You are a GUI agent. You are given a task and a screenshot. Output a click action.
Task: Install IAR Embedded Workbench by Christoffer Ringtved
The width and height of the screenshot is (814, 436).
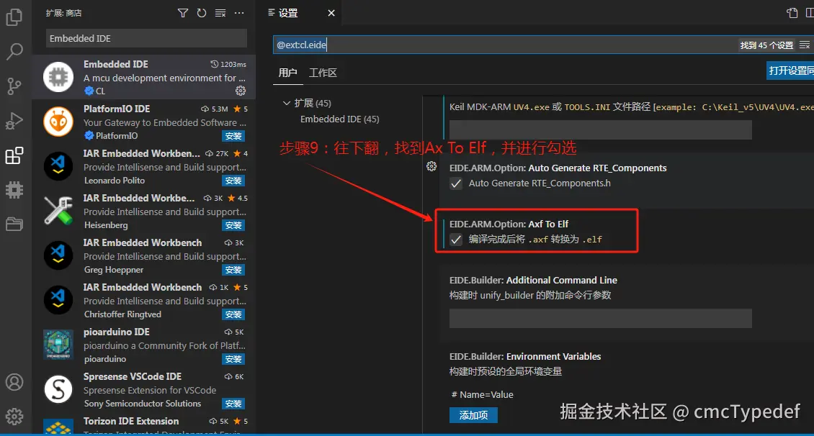pos(233,314)
